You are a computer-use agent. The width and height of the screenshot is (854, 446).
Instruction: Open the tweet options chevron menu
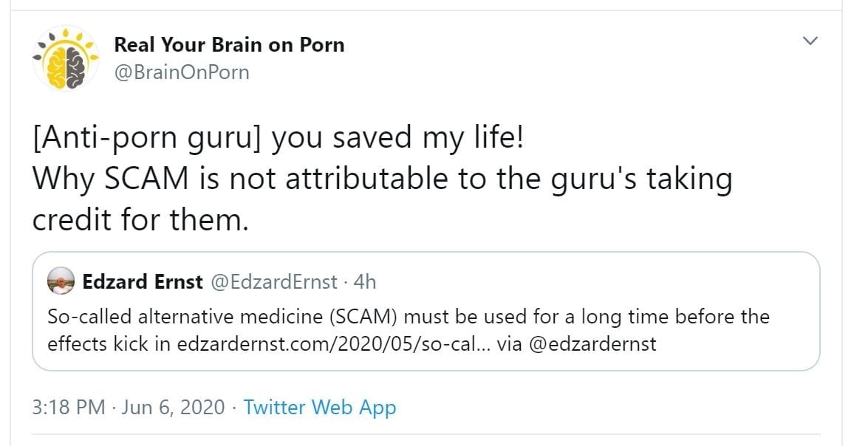point(810,41)
